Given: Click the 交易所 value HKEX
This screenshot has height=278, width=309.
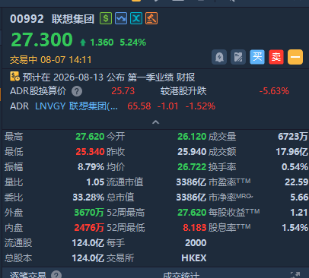Looking at the screenshot, I should pyautogui.click(x=194, y=258).
